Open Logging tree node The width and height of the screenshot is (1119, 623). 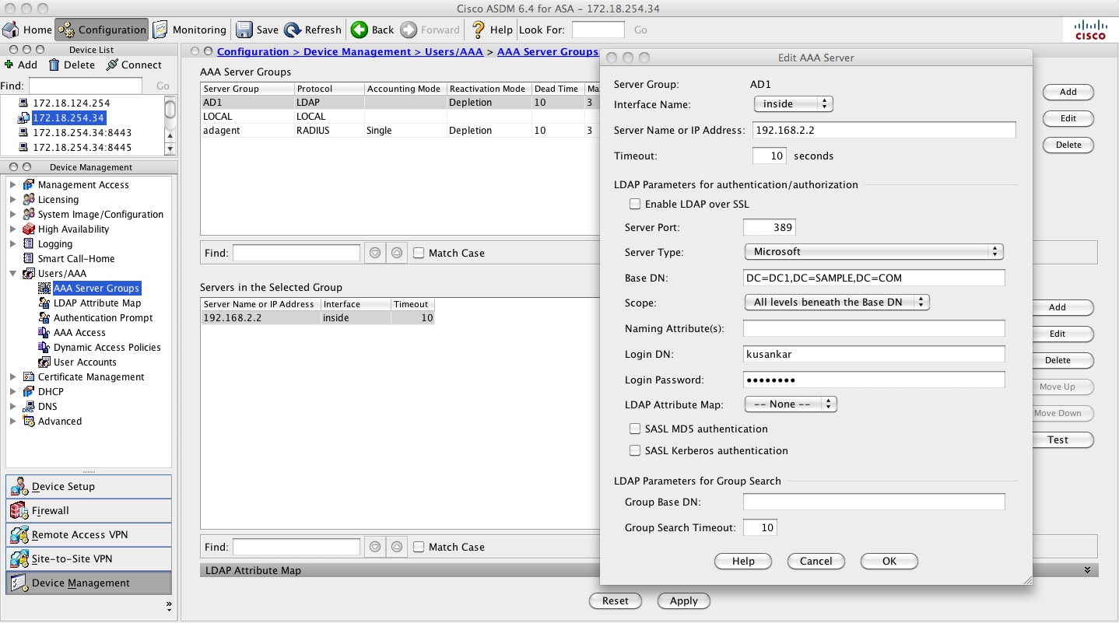pyautogui.click(x=55, y=243)
